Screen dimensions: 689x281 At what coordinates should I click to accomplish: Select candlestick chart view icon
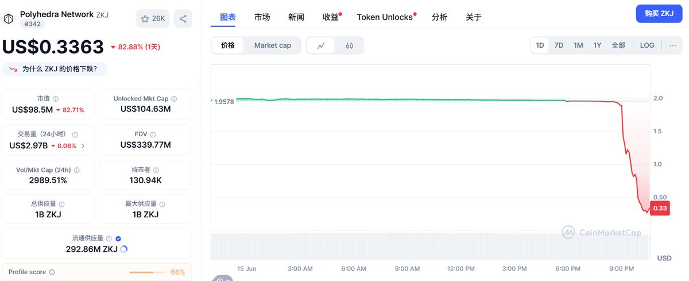tap(350, 45)
